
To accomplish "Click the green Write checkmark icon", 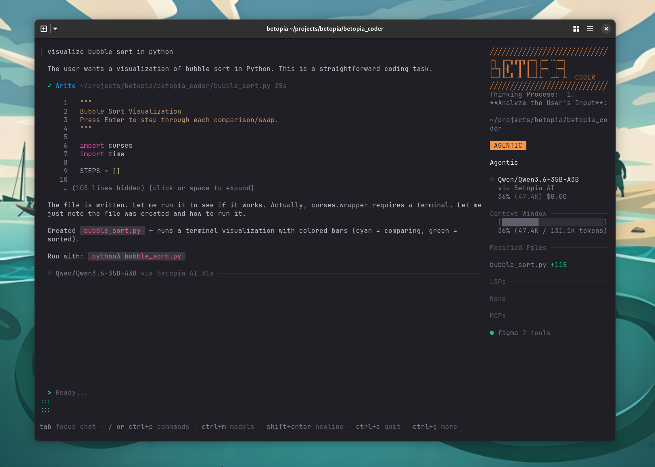I will pos(50,86).
